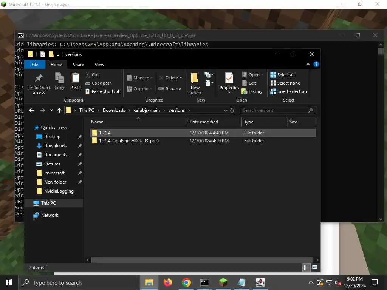Click Invert selection
This screenshot has width=387, height=290.
(288, 91)
